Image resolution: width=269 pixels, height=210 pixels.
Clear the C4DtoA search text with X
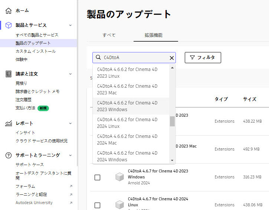click(171, 58)
